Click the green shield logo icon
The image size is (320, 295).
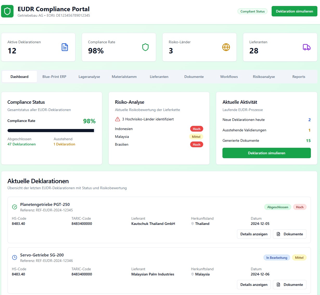[x=7, y=11]
